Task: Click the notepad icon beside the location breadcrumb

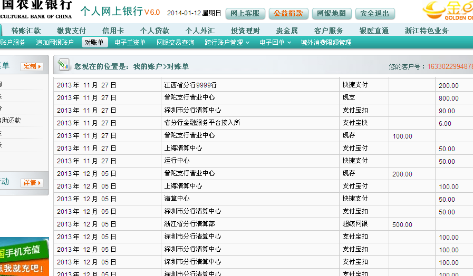Action: tap(63, 65)
